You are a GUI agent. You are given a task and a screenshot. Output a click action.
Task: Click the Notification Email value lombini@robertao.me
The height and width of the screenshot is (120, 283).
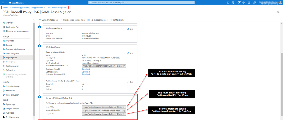90,63
